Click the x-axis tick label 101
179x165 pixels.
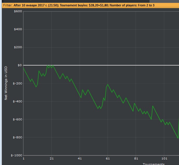point(164,159)
